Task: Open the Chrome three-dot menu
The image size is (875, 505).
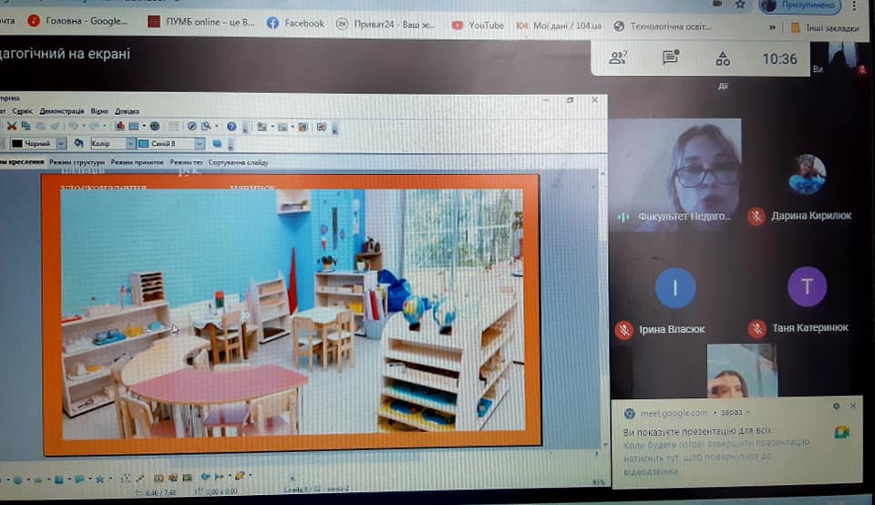Action: [x=854, y=5]
